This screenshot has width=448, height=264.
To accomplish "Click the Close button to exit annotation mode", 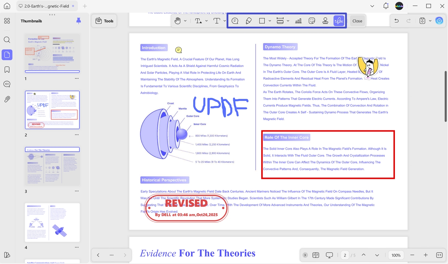I will [x=357, y=21].
